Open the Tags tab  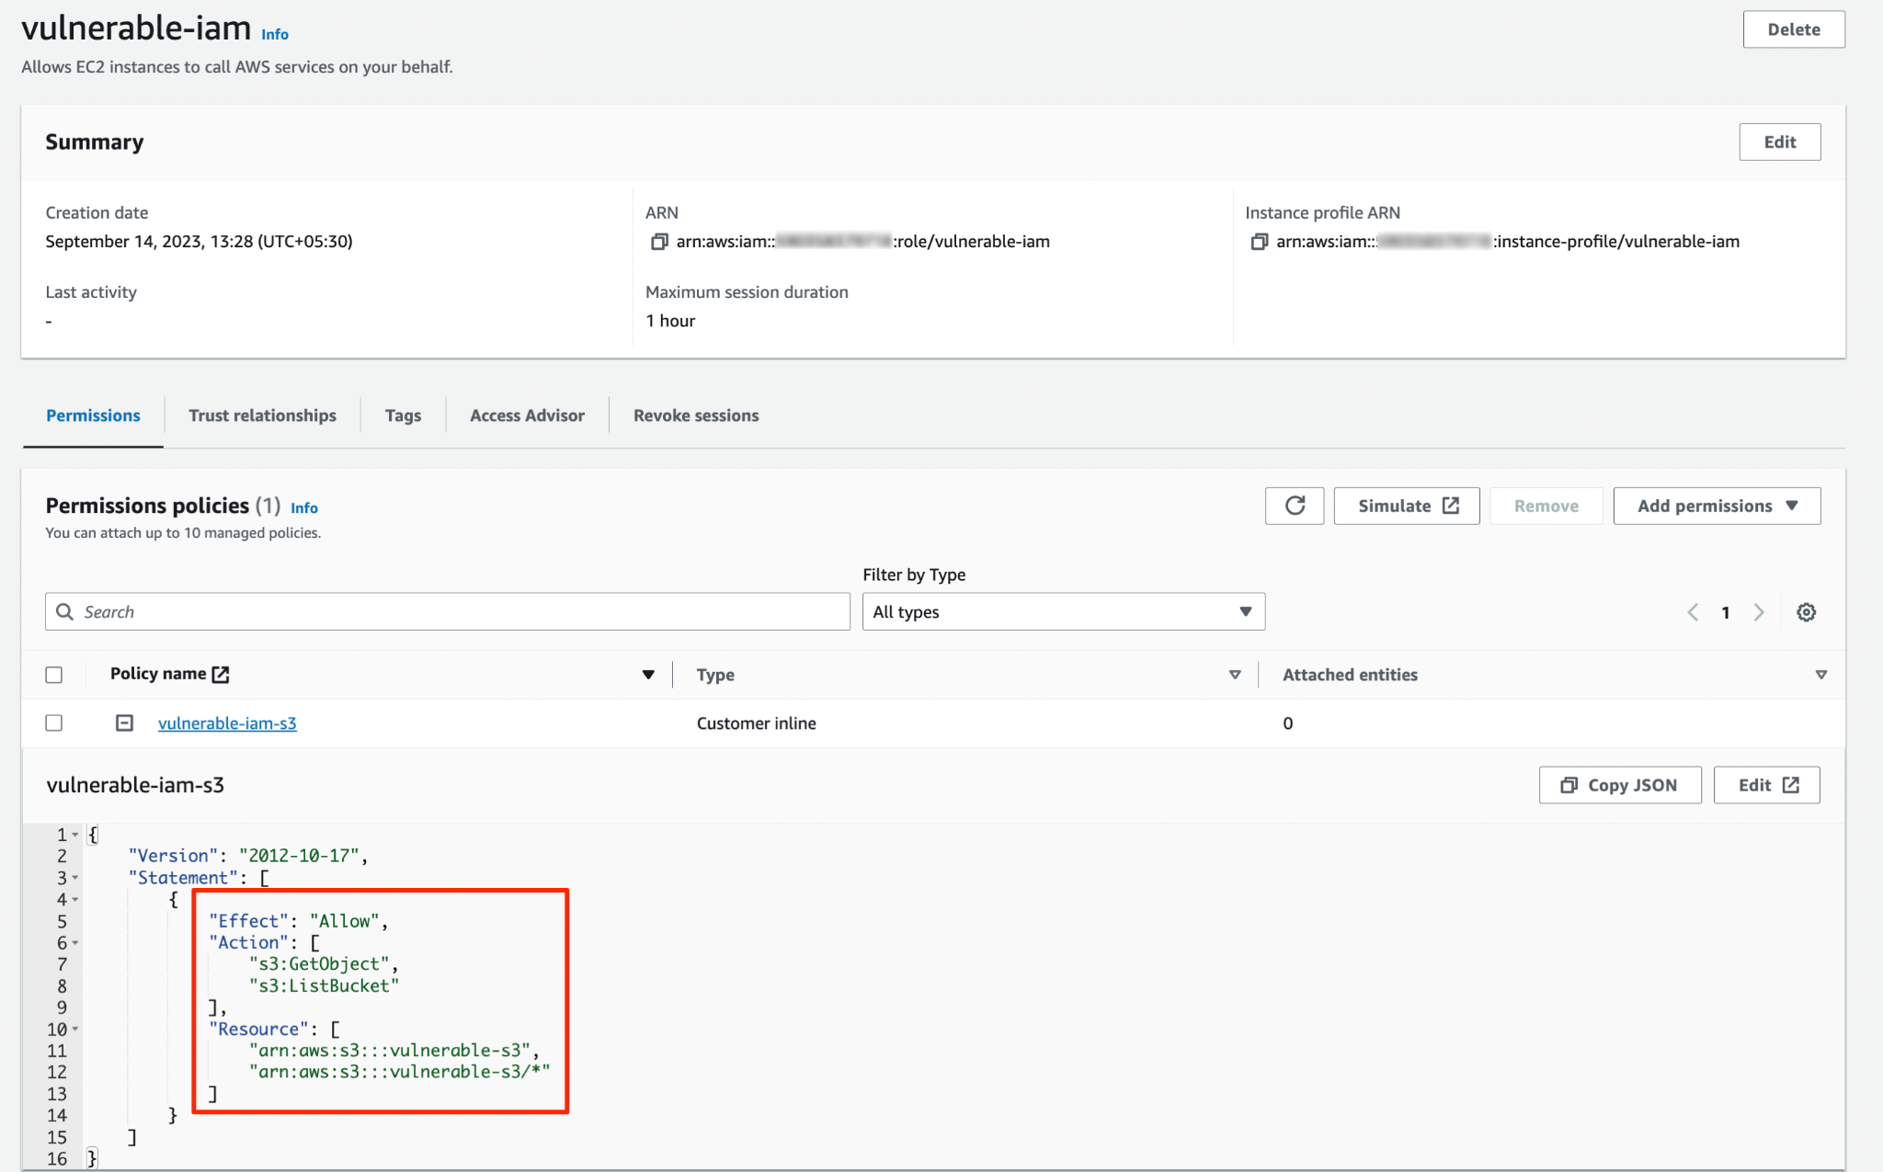pos(403,415)
